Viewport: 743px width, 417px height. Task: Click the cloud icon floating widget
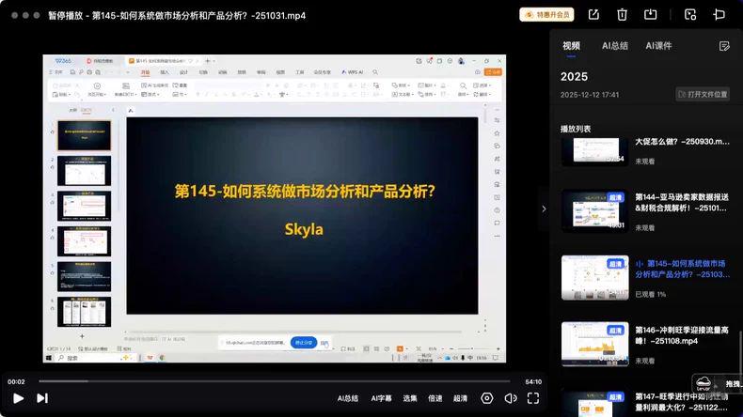(x=703, y=383)
